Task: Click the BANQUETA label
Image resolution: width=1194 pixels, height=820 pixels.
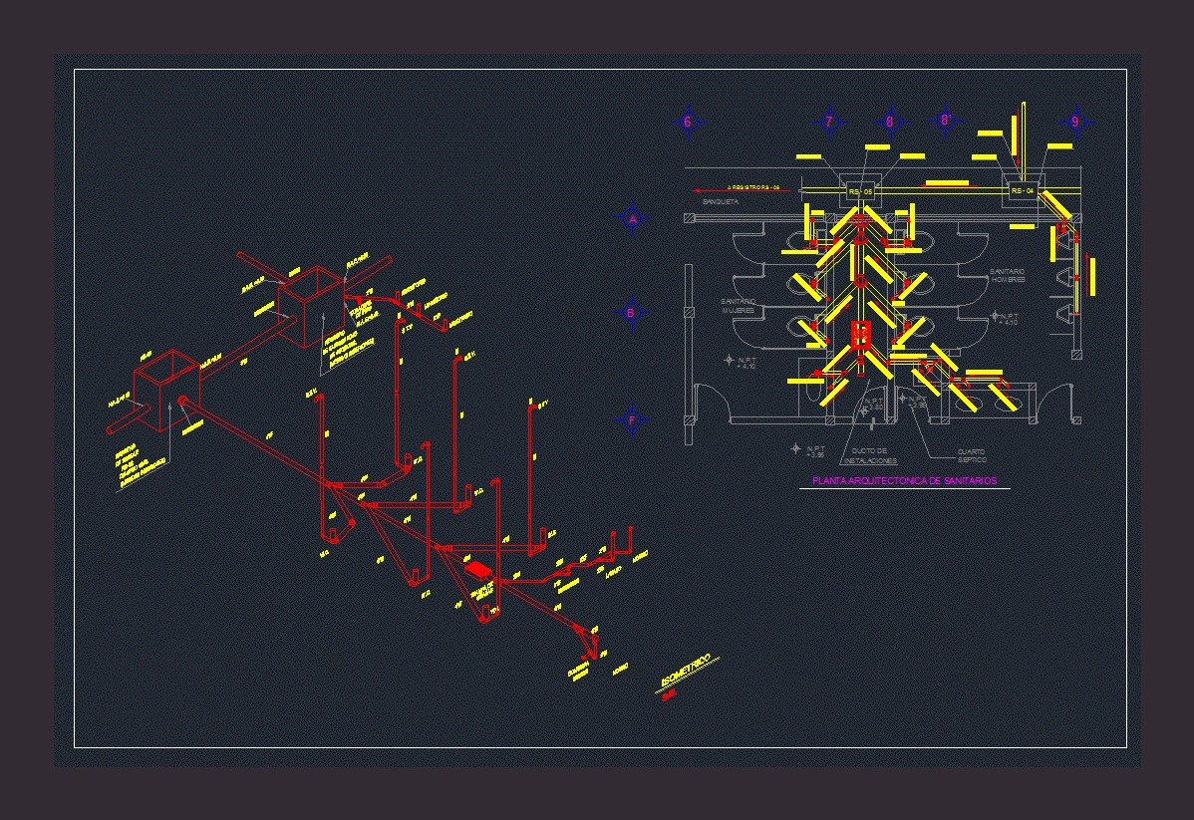Action: point(721,202)
